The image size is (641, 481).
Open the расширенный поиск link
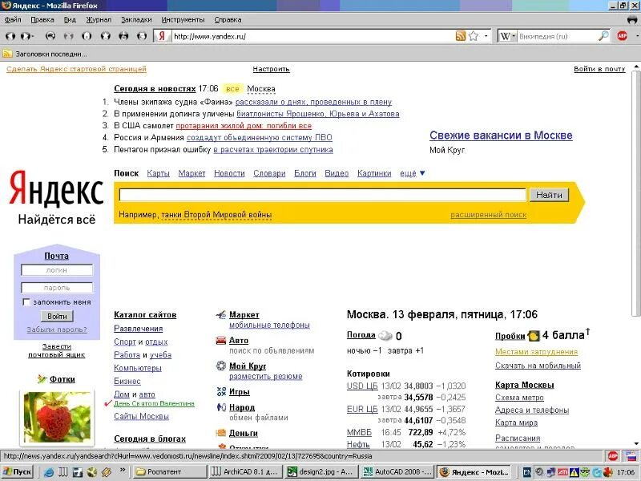[x=489, y=215]
